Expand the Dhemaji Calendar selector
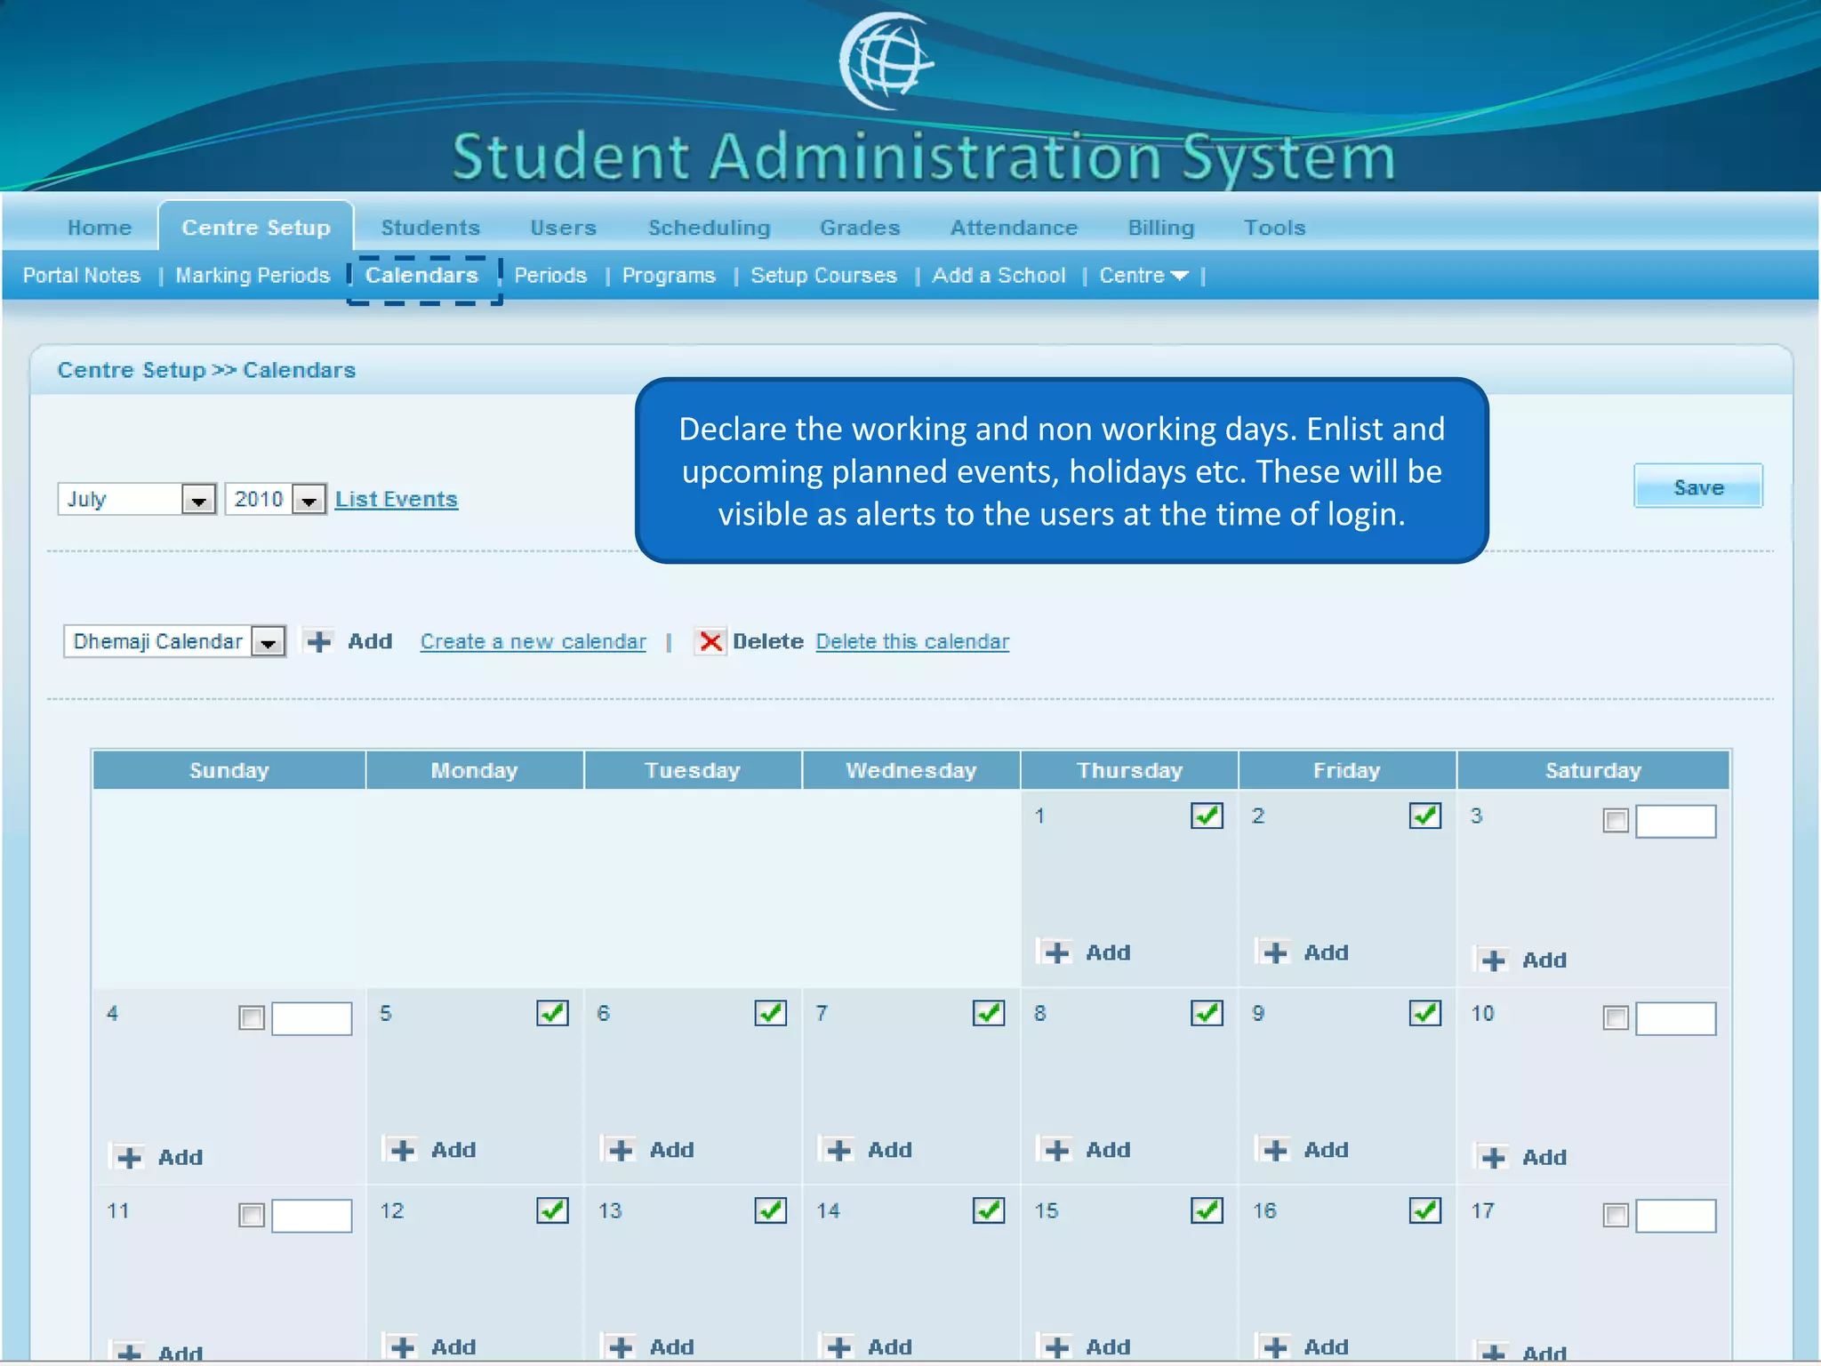1821x1366 pixels. [268, 641]
